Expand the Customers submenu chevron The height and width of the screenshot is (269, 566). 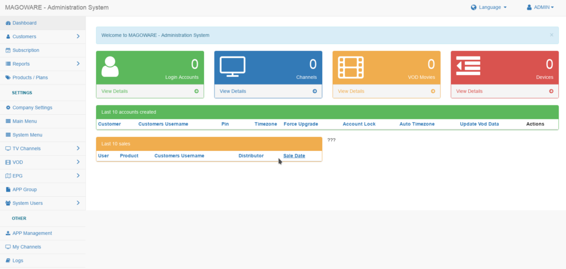click(78, 36)
